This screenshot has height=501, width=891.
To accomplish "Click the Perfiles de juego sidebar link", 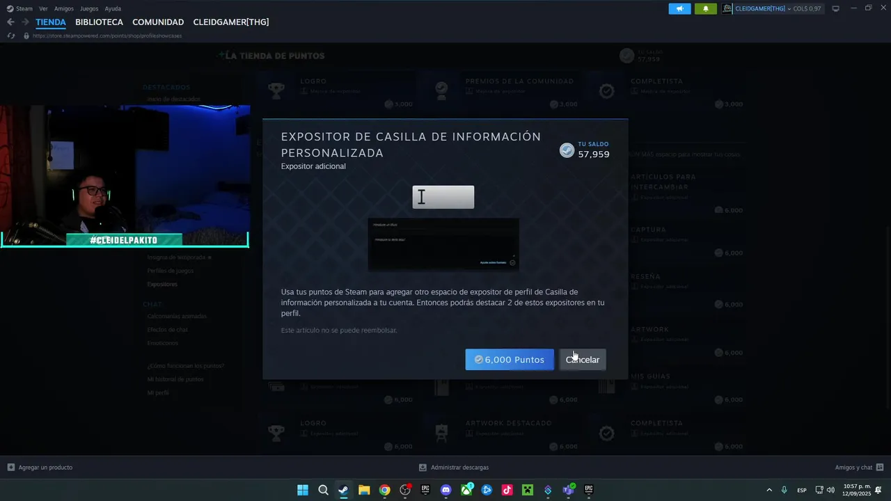I will pyautogui.click(x=171, y=271).
